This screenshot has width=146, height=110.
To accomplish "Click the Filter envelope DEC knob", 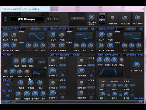I will pos(13,71).
